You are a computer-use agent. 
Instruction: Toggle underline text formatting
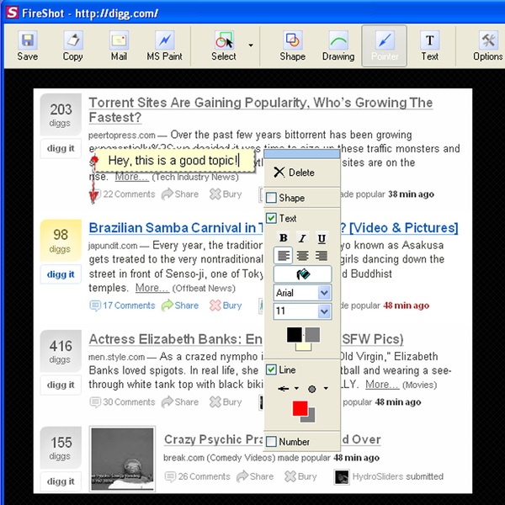tap(322, 237)
